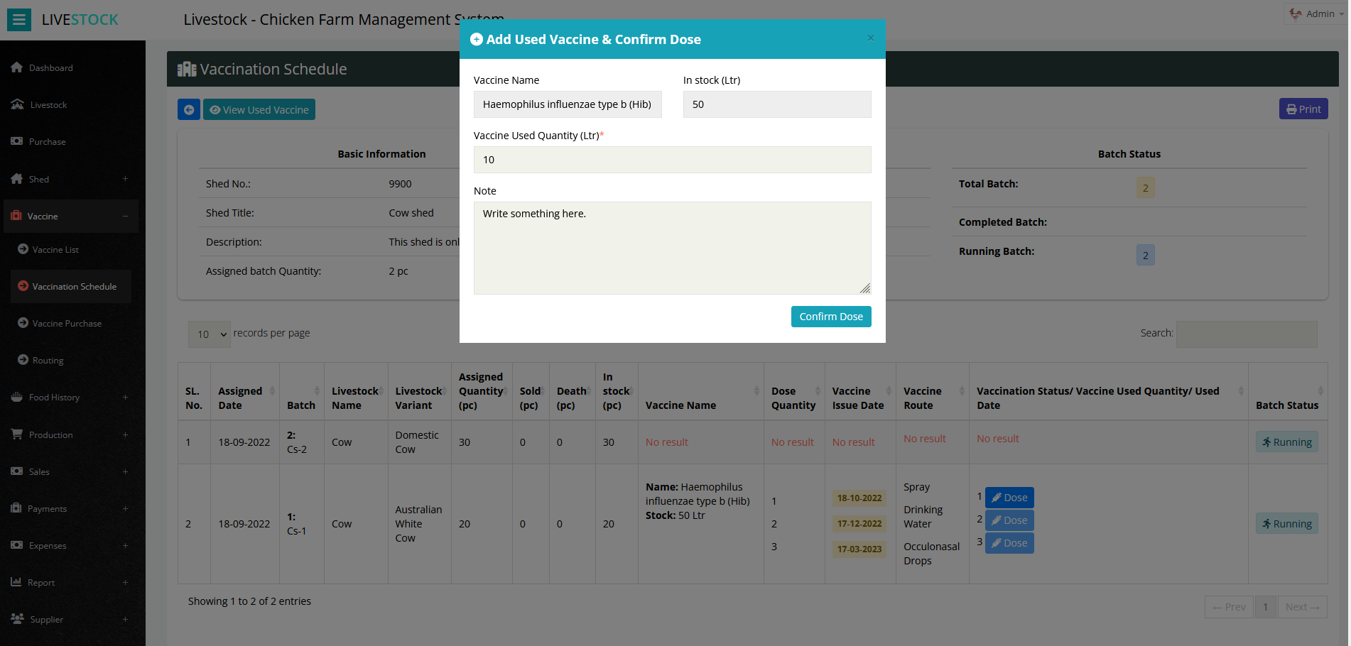
Task: Click the Livestock sidebar icon
Action: point(18,104)
